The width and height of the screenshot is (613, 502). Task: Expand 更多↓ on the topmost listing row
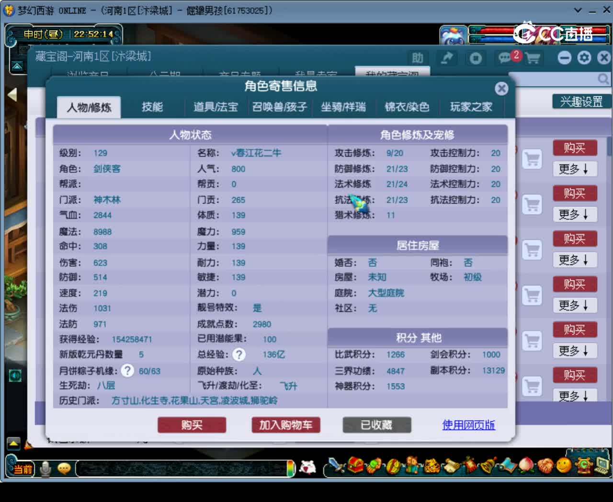(x=575, y=169)
